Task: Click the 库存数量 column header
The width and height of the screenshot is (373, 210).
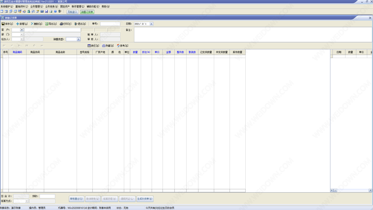Action: 237,52
